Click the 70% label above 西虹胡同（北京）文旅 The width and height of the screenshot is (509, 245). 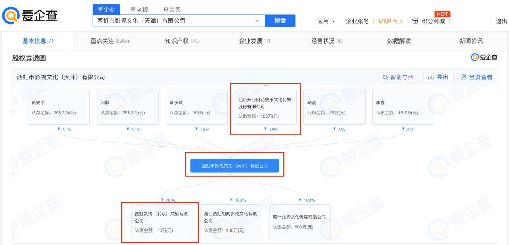170,200
